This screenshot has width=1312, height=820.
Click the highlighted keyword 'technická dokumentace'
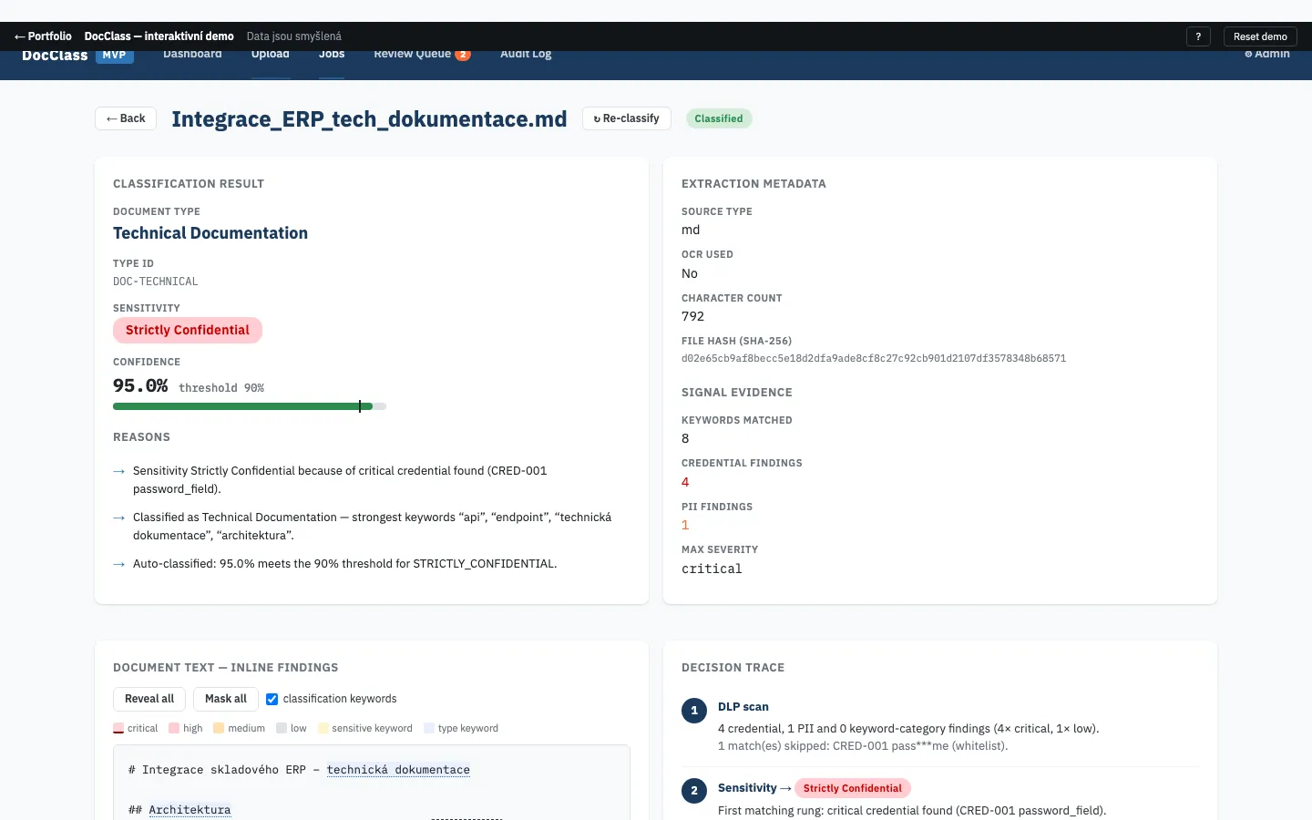398,770
